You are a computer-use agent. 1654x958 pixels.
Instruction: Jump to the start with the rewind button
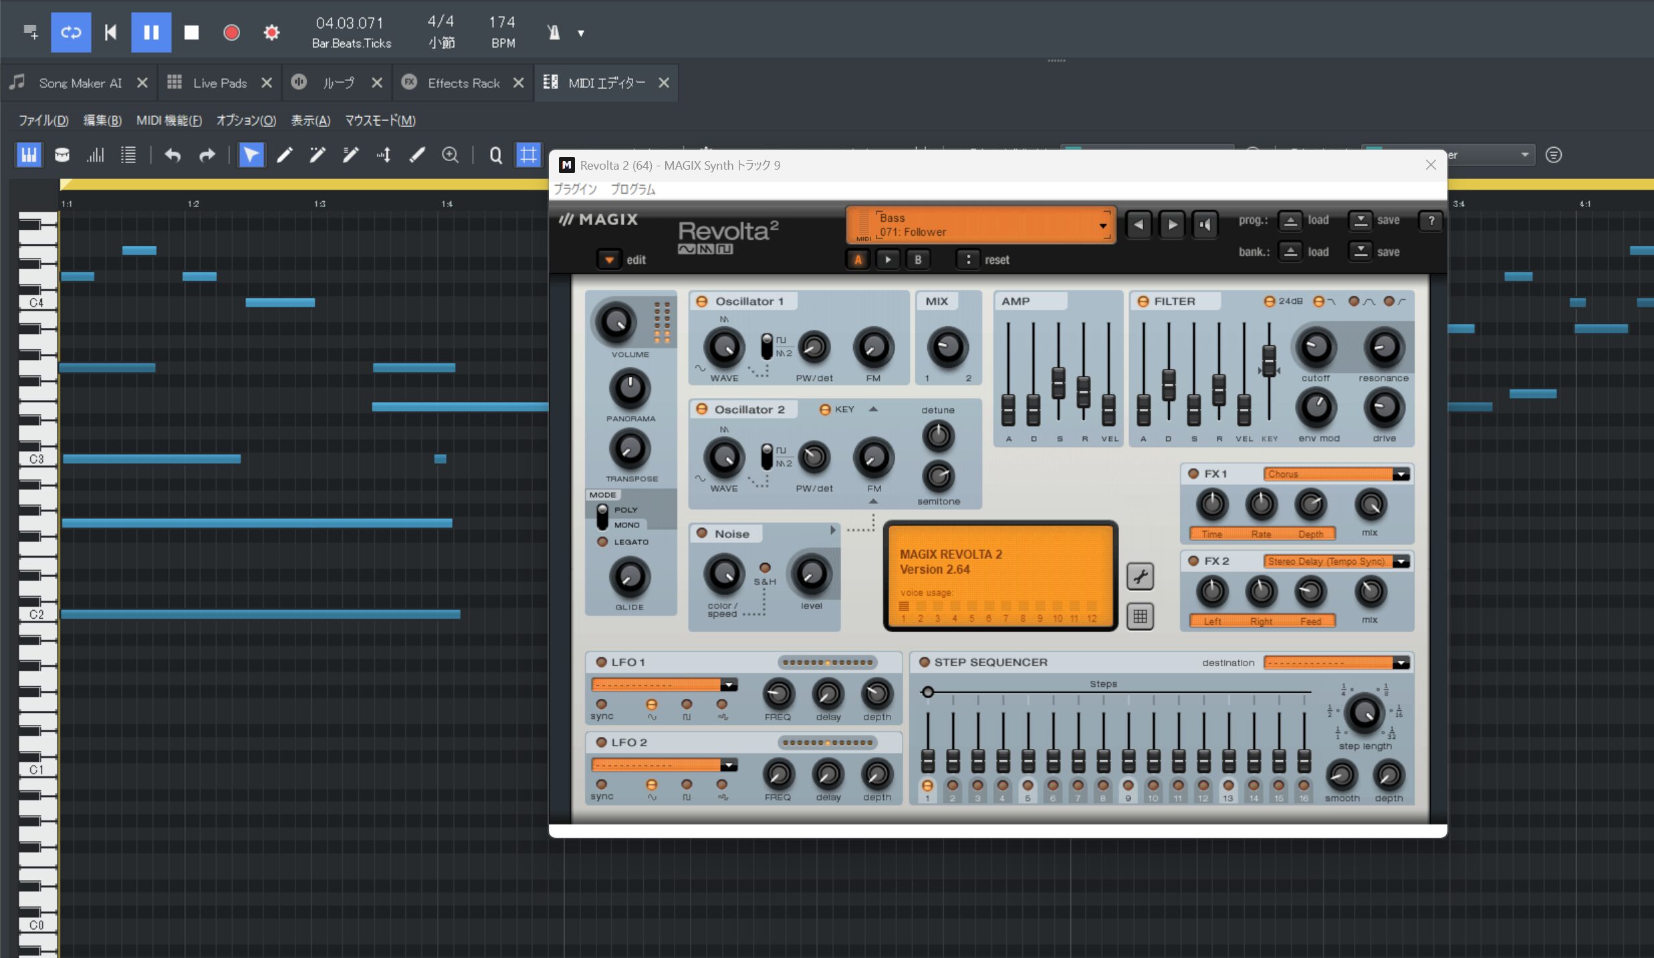coord(111,32)
